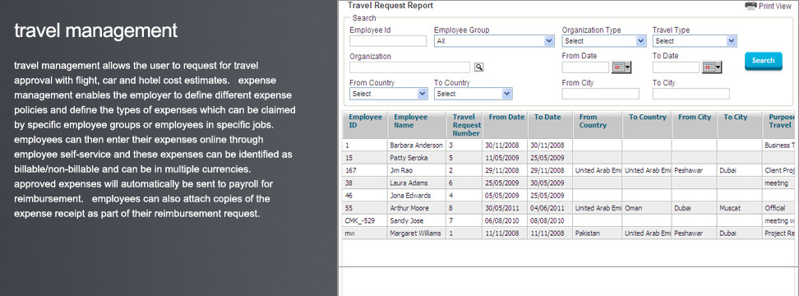
Task: Open the To Date calendar picker
Action: (x=712, y=67)
